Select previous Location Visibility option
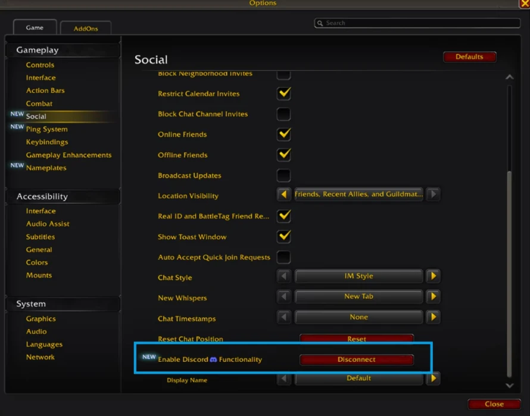Image resolution: width=530 pixels, height=416 pixels. click(x=283, y=194)
